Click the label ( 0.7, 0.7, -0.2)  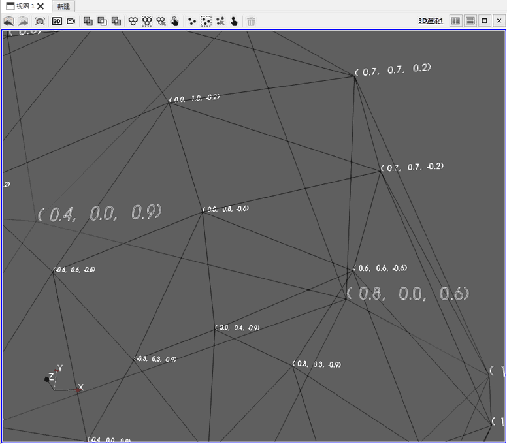[412, 167]
